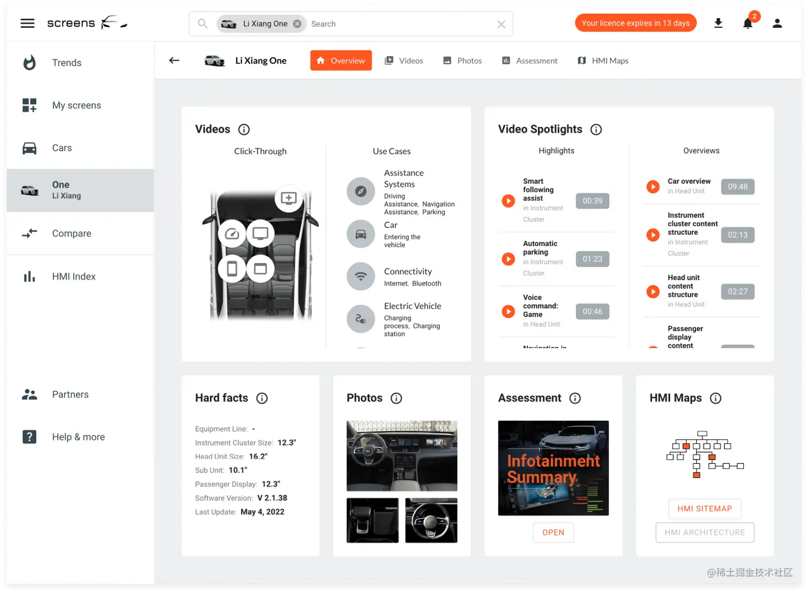Open the notifications bell

tap(748, 23)
